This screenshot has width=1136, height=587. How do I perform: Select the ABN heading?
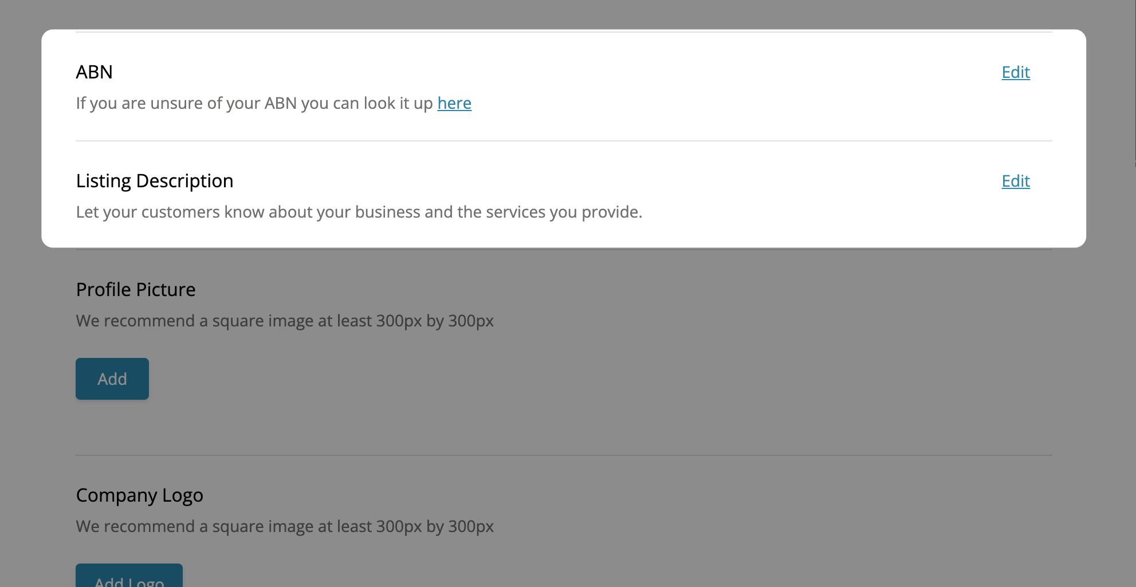point(95,72)
